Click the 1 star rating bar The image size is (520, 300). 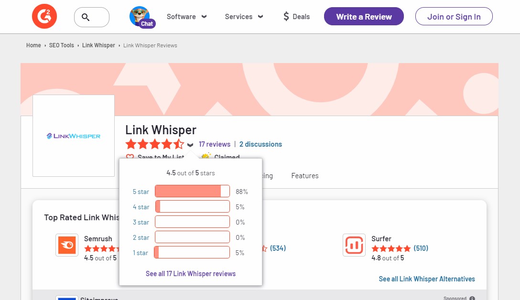[x=192, y=252]
